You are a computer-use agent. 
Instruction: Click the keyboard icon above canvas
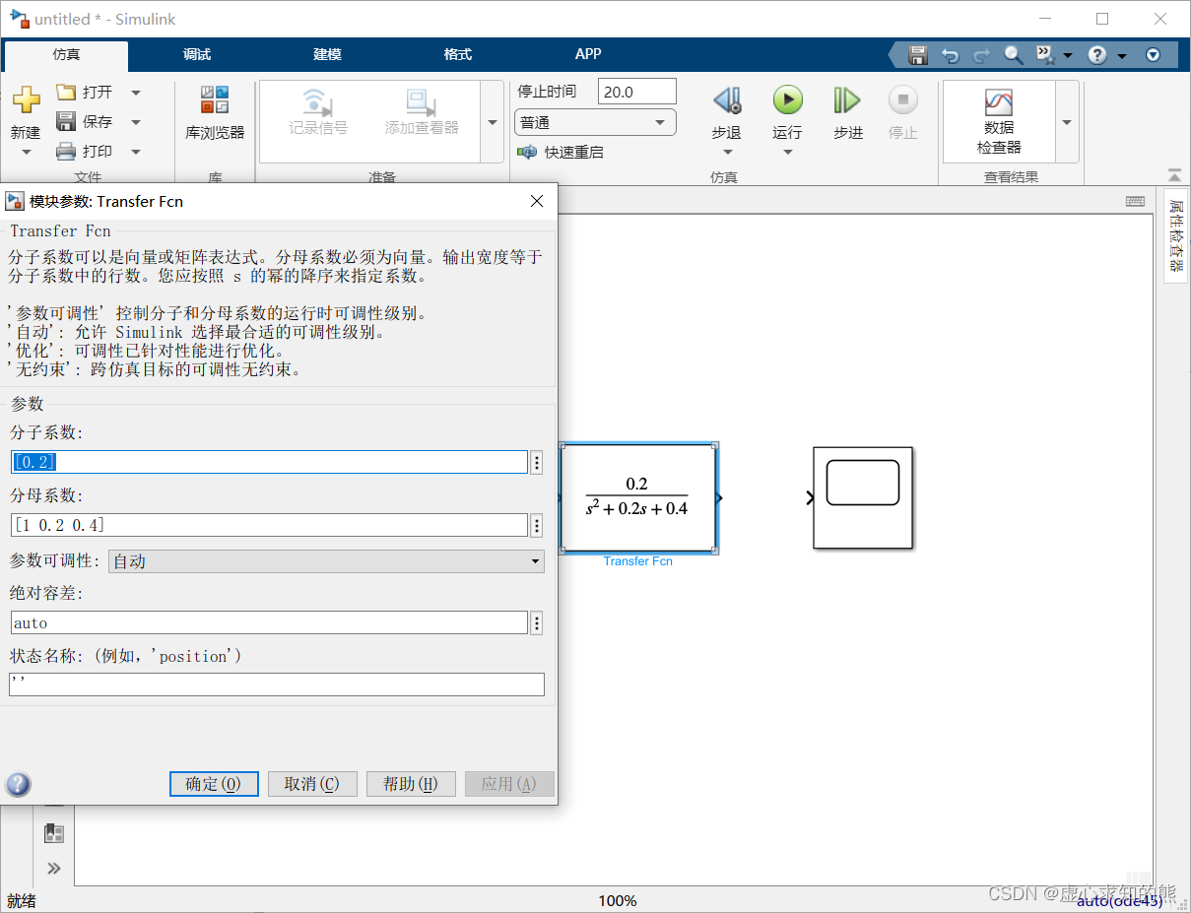click(x=1135, y=201)
